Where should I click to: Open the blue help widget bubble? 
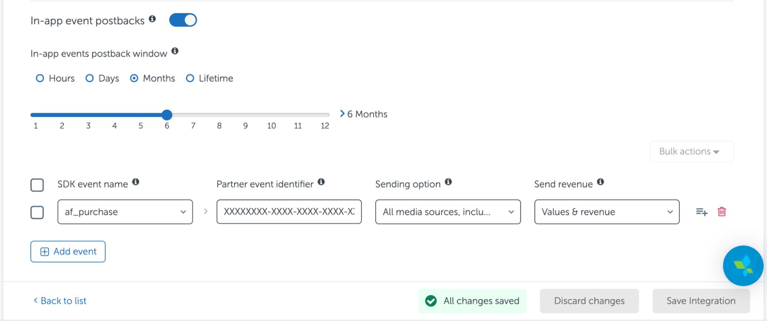(x=743, y=266)
